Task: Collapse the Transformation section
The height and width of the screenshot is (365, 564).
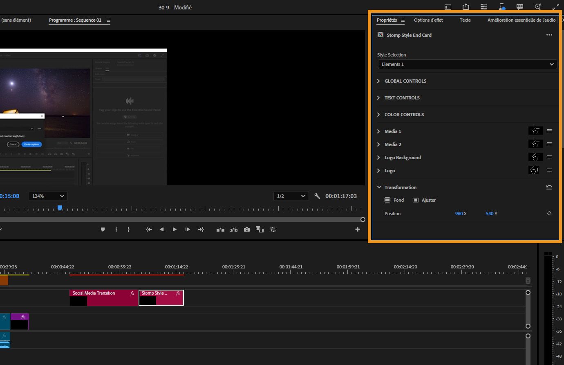Action: [378, 187]
